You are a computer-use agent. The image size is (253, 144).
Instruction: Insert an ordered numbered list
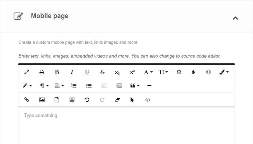pos(74,85)
